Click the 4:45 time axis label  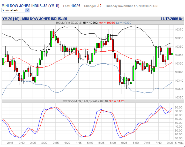coord(79,143)
